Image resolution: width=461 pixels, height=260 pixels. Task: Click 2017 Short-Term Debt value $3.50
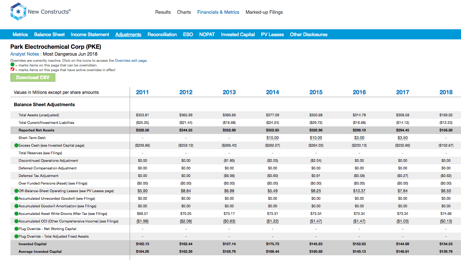click(x=402, y=138)
